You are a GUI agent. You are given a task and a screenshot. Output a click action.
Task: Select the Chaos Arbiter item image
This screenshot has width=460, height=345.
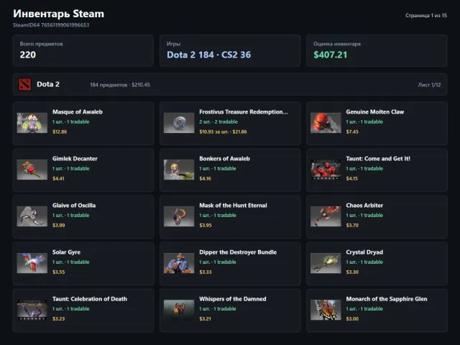click(326, 216)
